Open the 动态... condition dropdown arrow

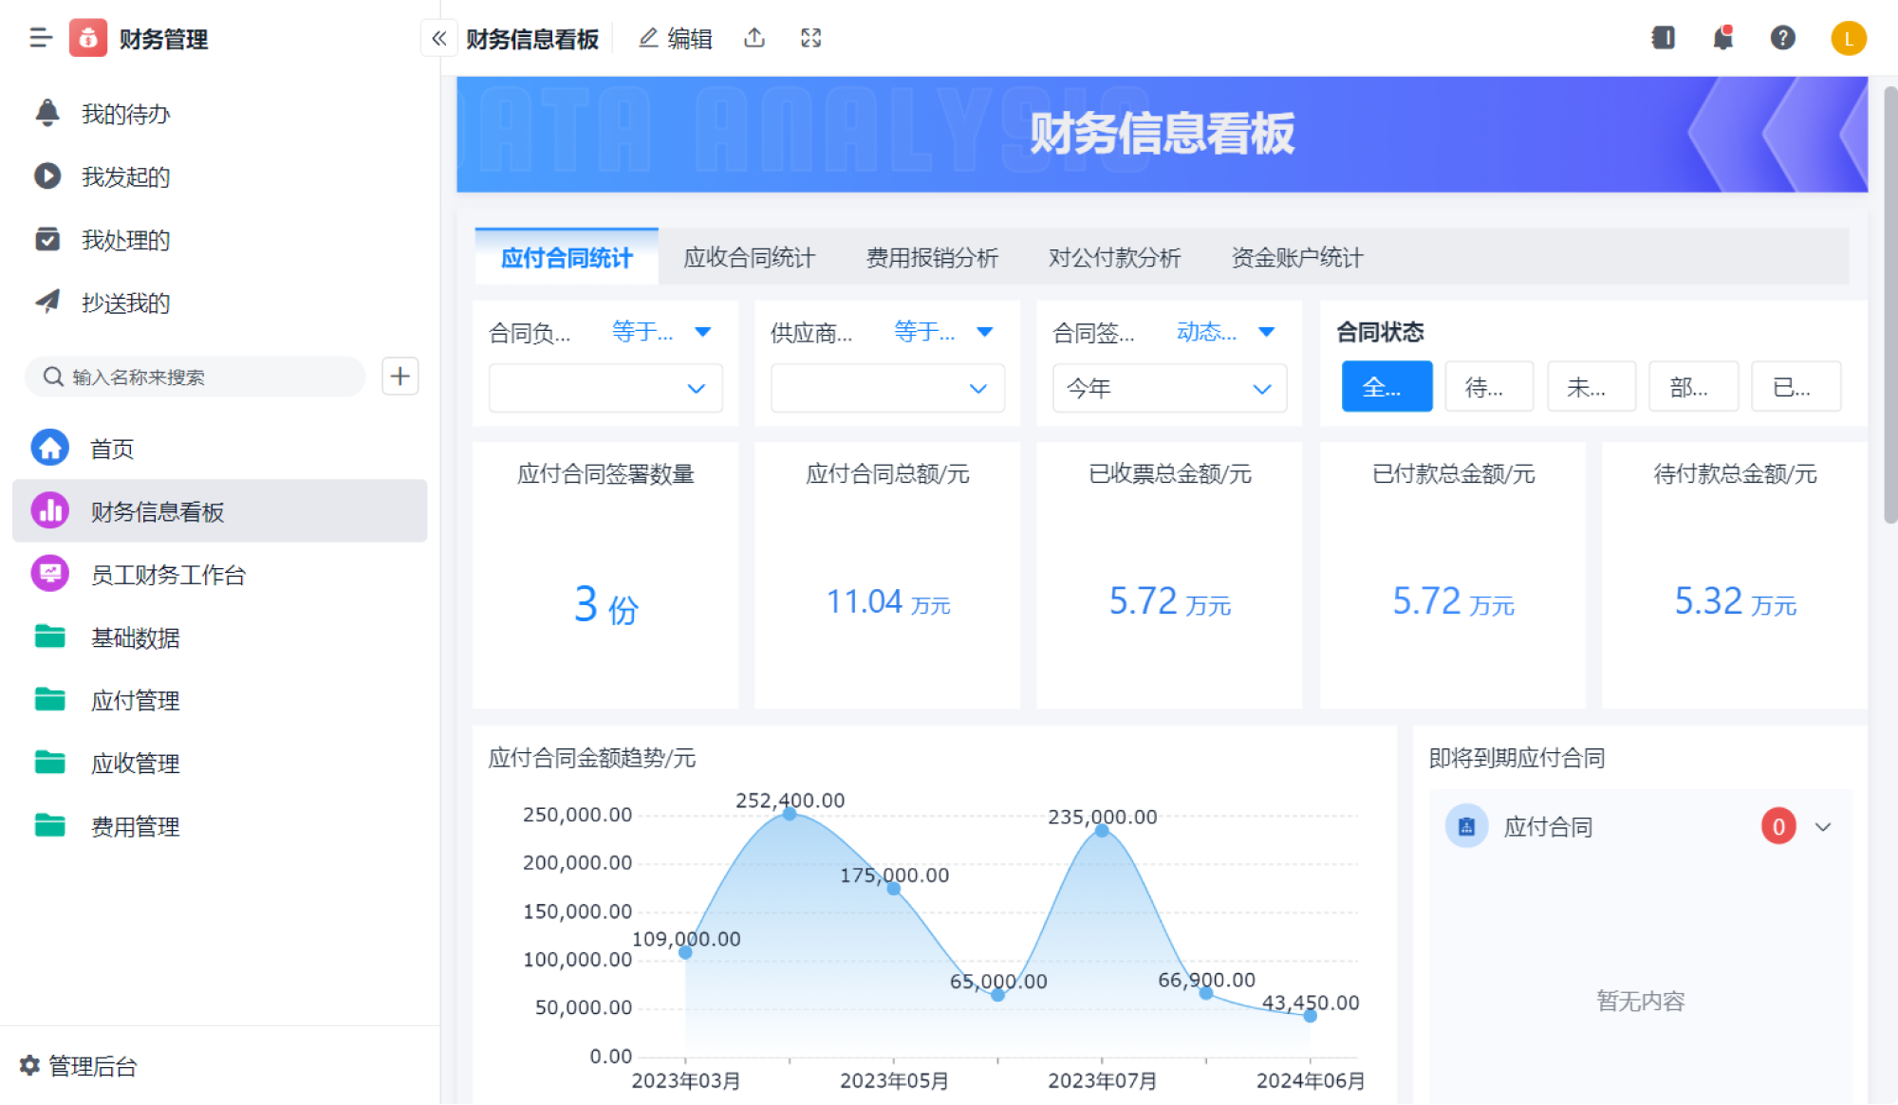[x=1266, y=332]
